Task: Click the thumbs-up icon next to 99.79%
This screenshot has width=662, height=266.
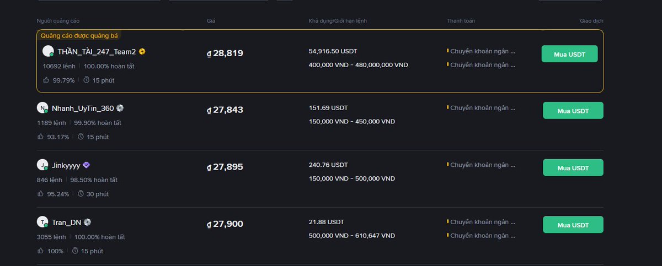Action: (x=46, y=80)
